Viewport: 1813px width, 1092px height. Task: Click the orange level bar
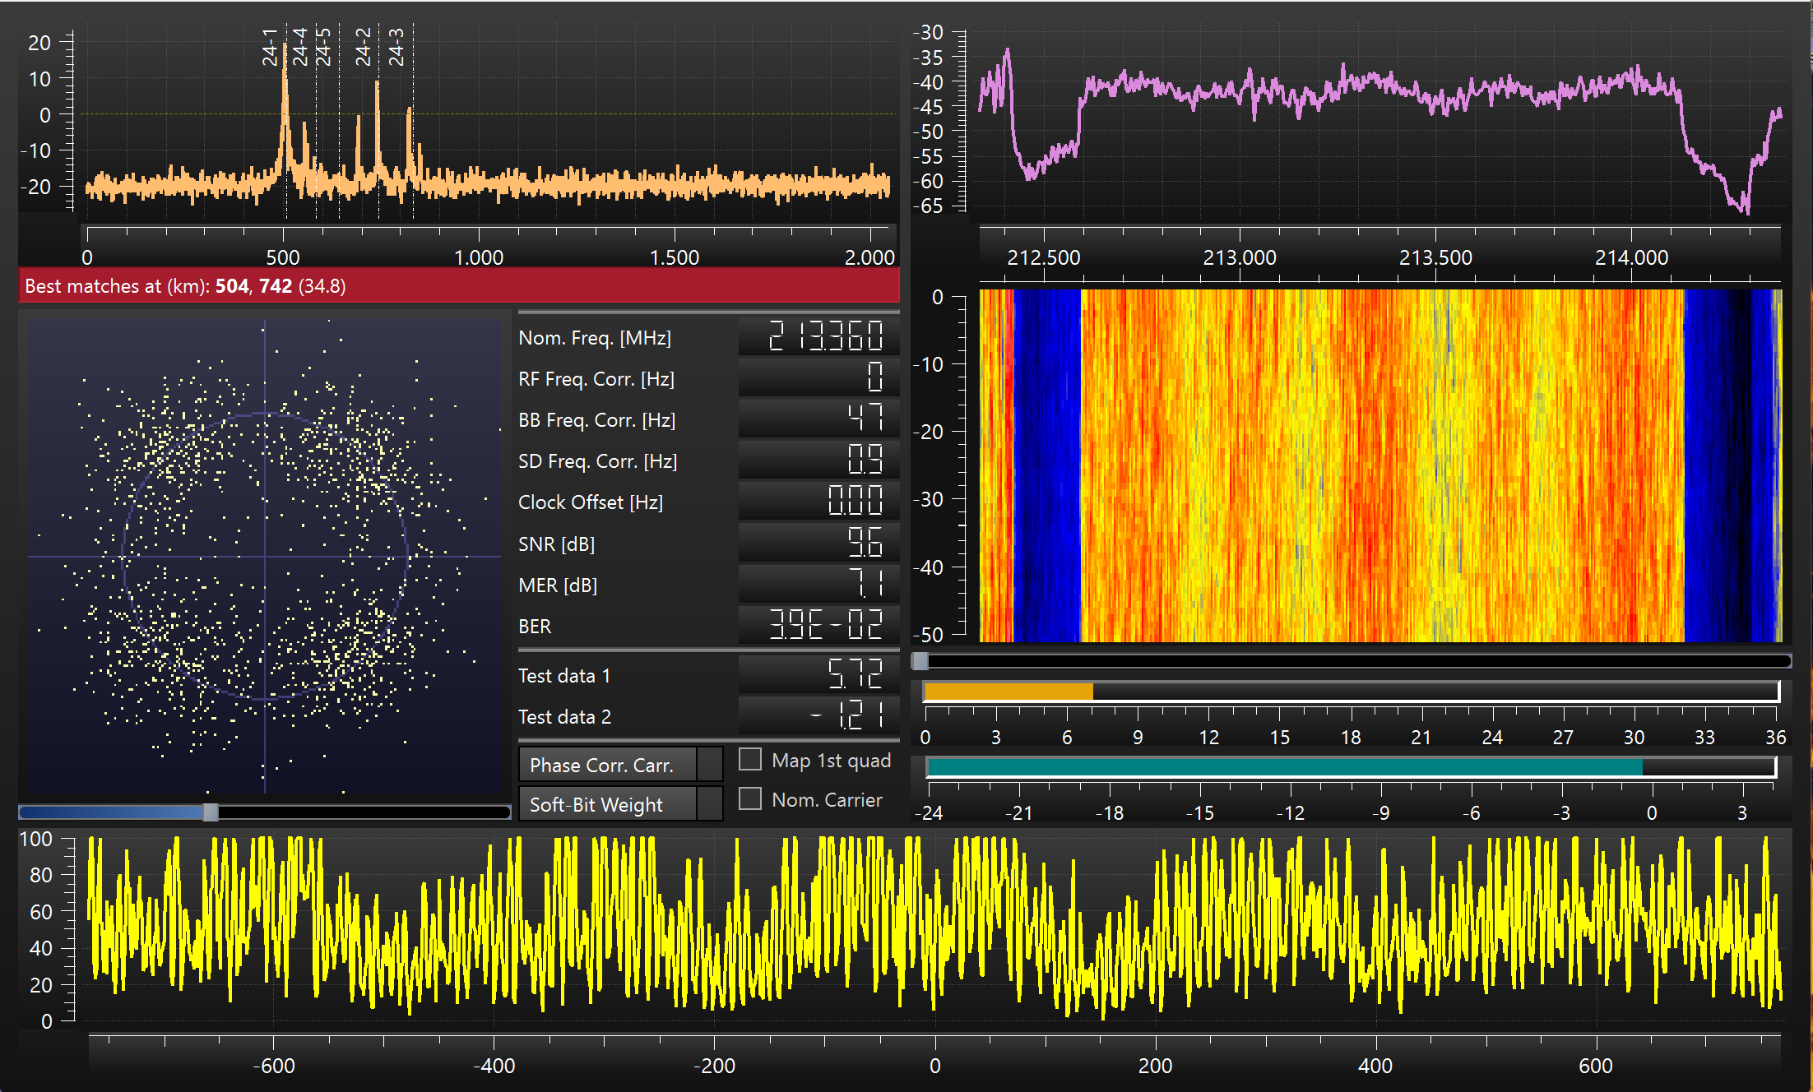point(1009,692)
